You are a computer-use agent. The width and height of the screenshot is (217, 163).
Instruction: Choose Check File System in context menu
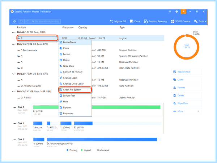[75, 90]
